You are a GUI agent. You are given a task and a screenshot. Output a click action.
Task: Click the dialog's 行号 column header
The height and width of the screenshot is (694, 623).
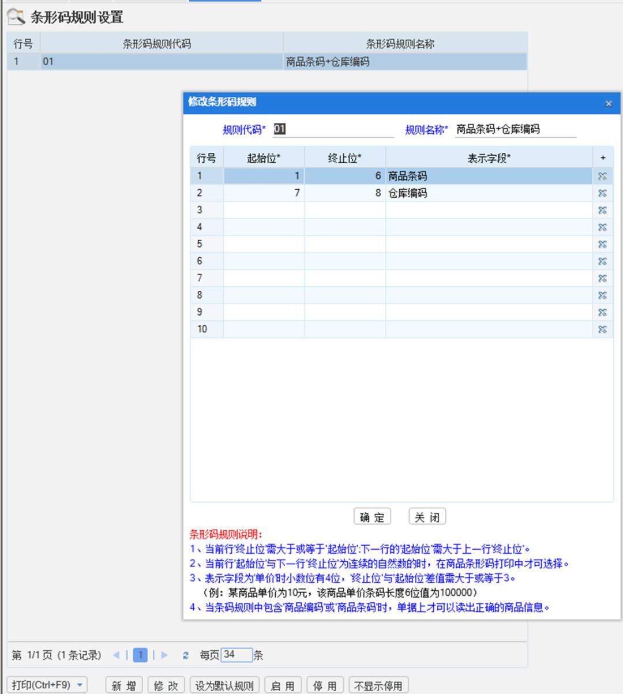point(207,158)
